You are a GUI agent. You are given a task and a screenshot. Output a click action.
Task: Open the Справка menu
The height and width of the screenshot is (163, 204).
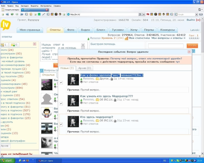(57, 6)
